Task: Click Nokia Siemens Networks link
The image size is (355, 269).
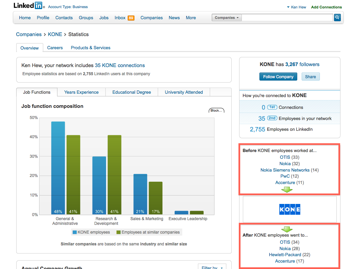Action: [285, 170]
